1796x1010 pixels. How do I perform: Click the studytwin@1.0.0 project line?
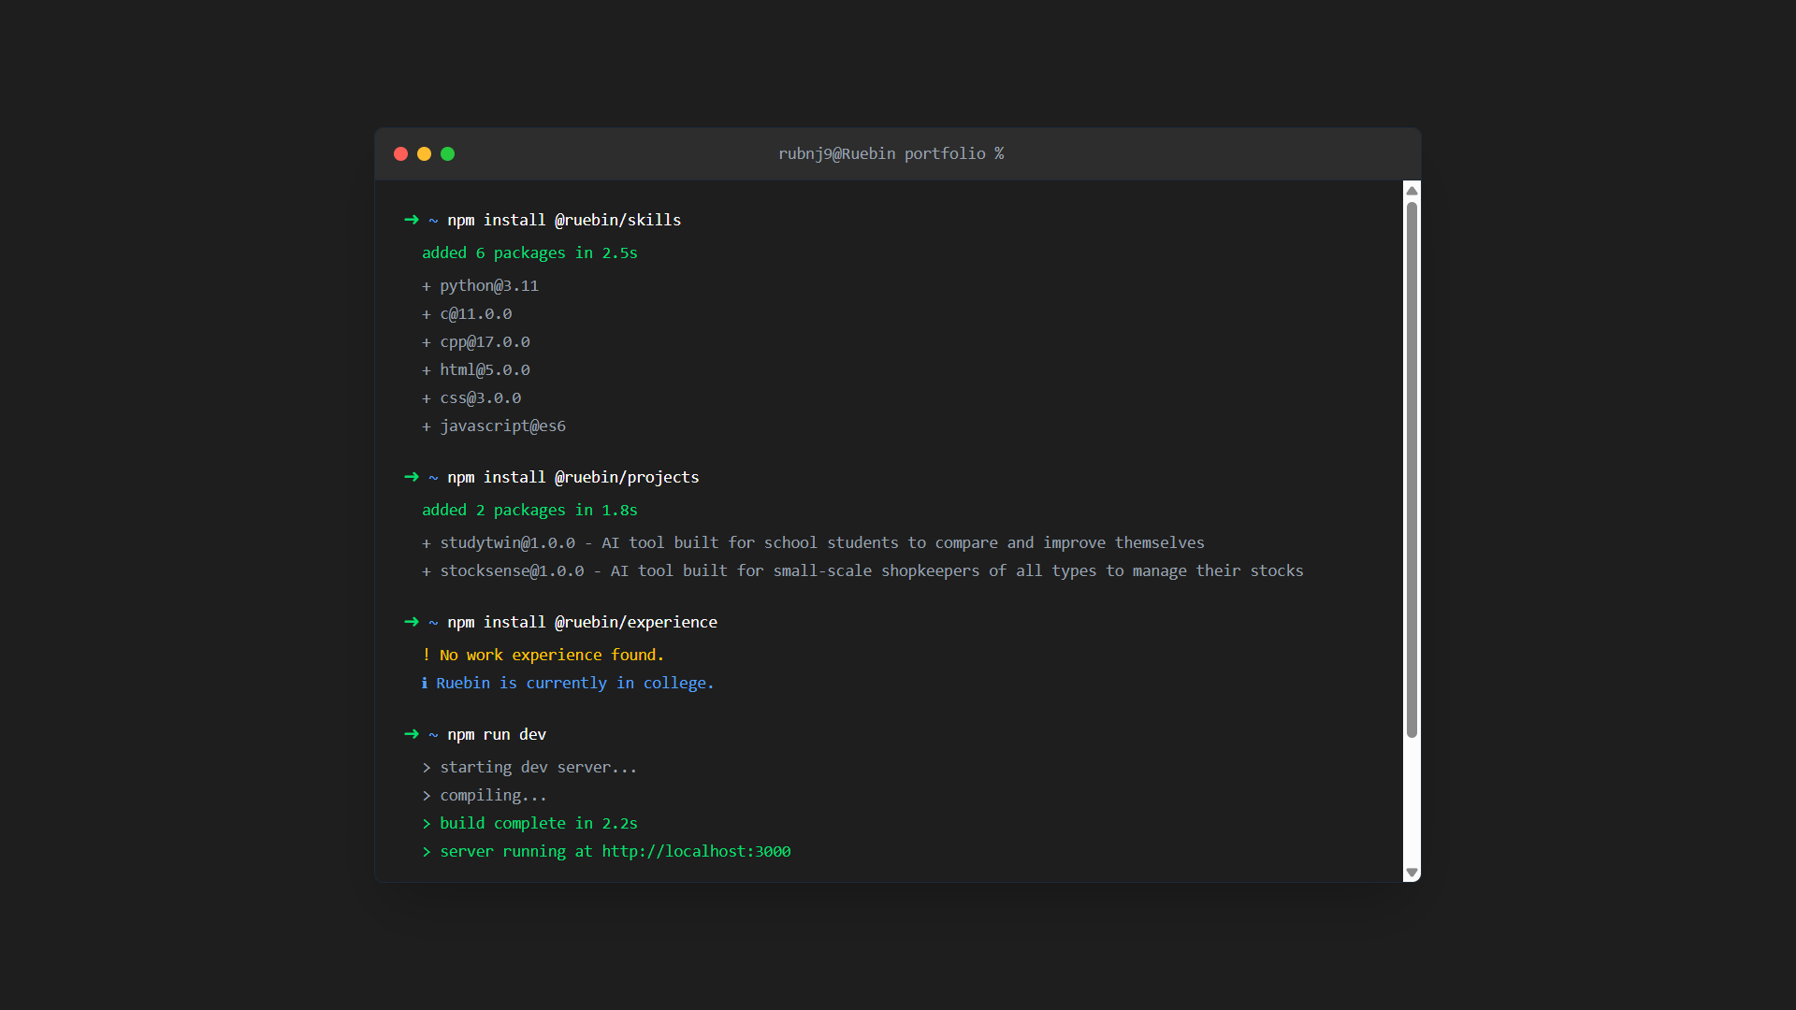point(507,542)
